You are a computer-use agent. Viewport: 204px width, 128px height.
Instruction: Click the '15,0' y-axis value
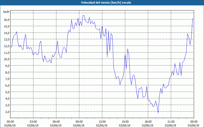point(7,26)
